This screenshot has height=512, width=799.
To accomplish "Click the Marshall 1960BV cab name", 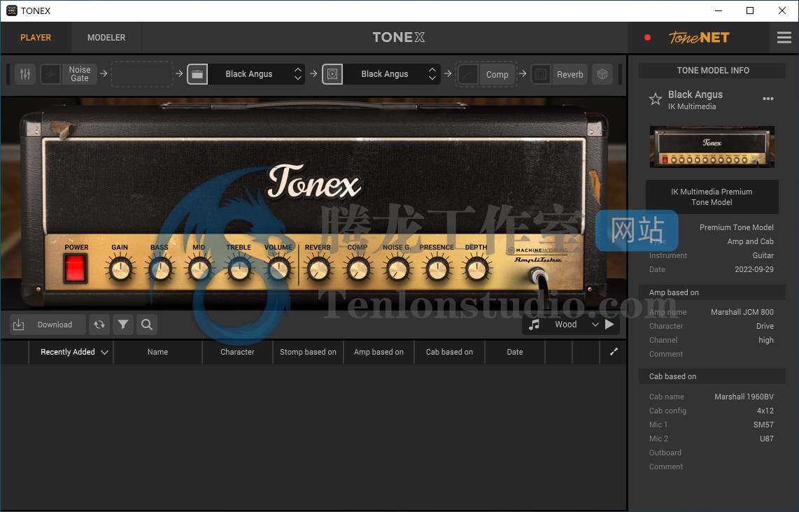I will [744, 397].
